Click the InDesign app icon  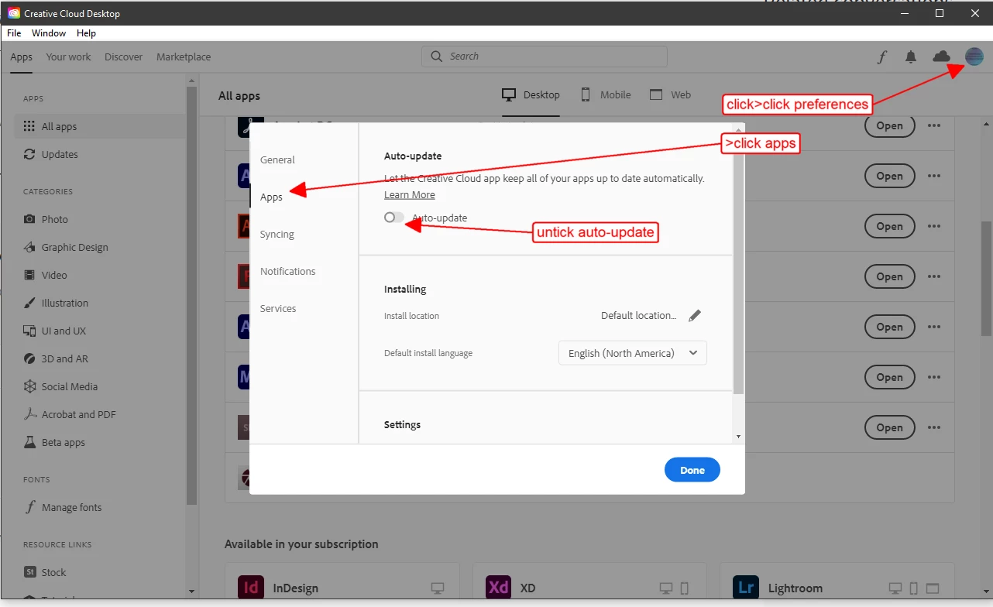point(251,588)
